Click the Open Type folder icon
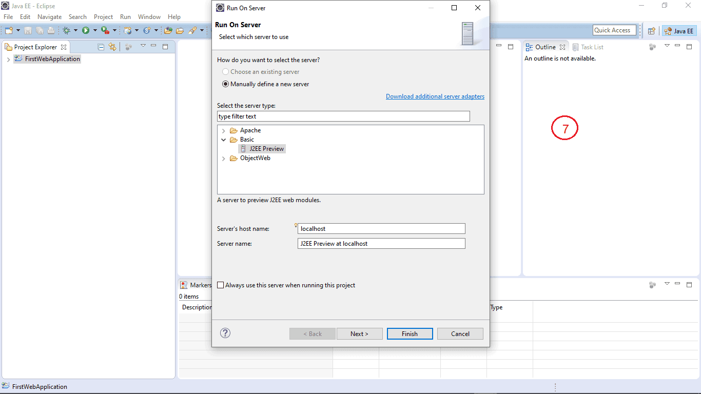 [x=168, y=31]
